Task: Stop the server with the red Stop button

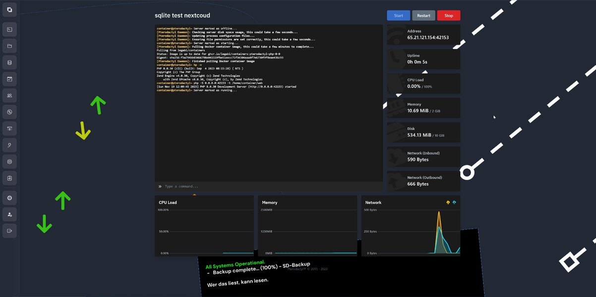Action: point(449,15)
